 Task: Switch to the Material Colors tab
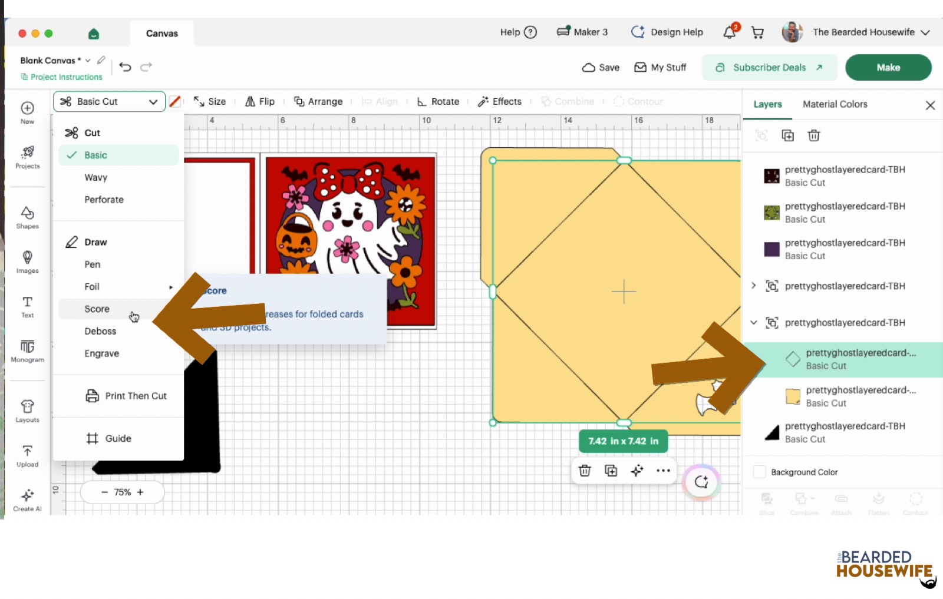pyautogui.click(x=835, y=104)
